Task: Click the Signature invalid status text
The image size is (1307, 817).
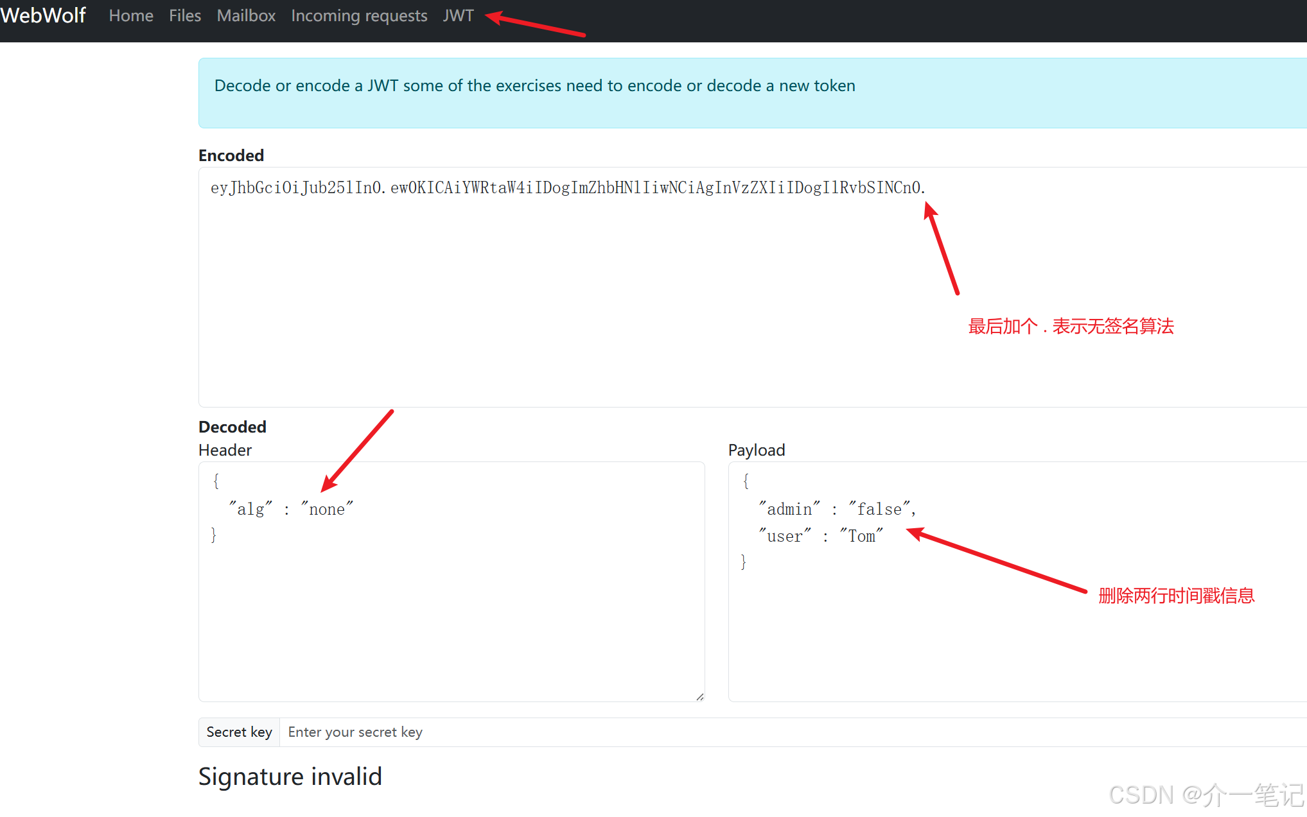Action: click(x=290, y=777)
